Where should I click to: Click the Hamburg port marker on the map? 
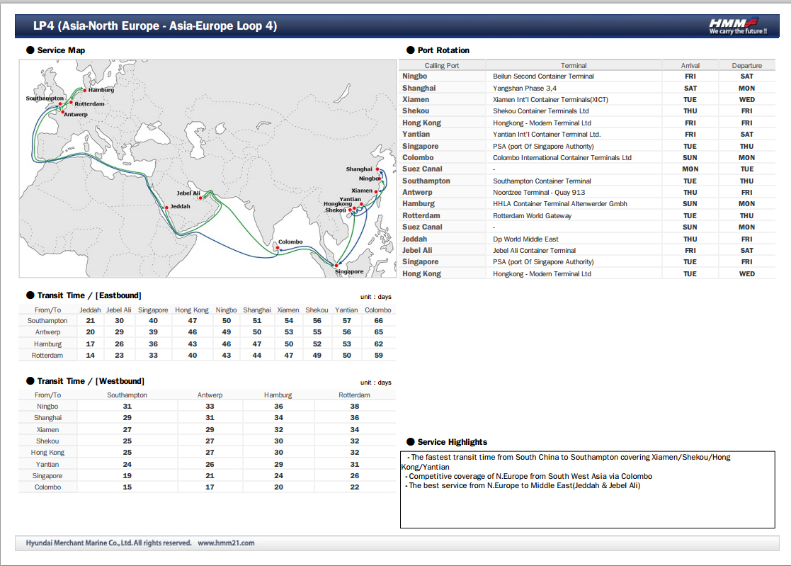pyautogui.click(x=84, y=90)
